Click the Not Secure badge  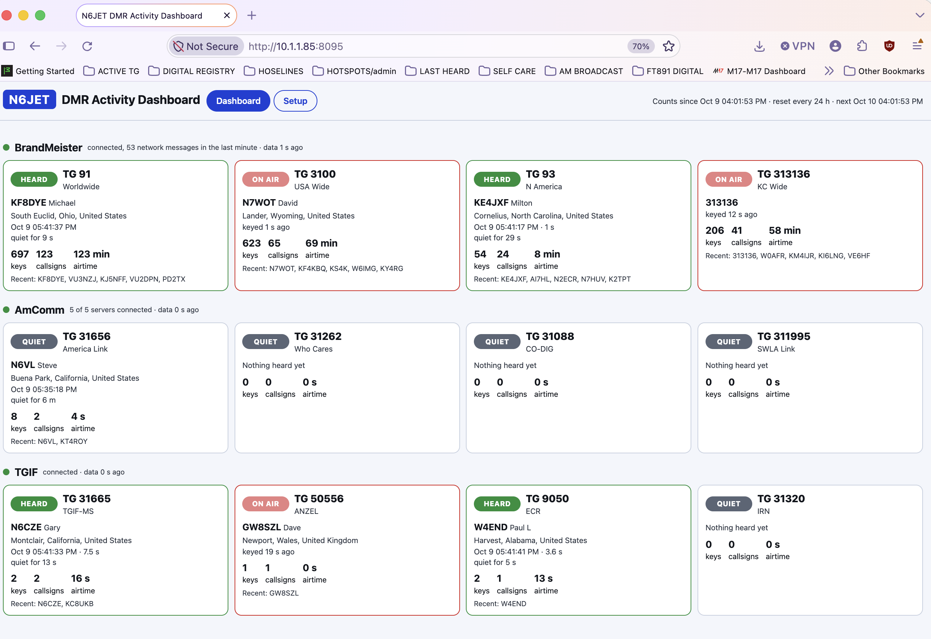[206, 46]
